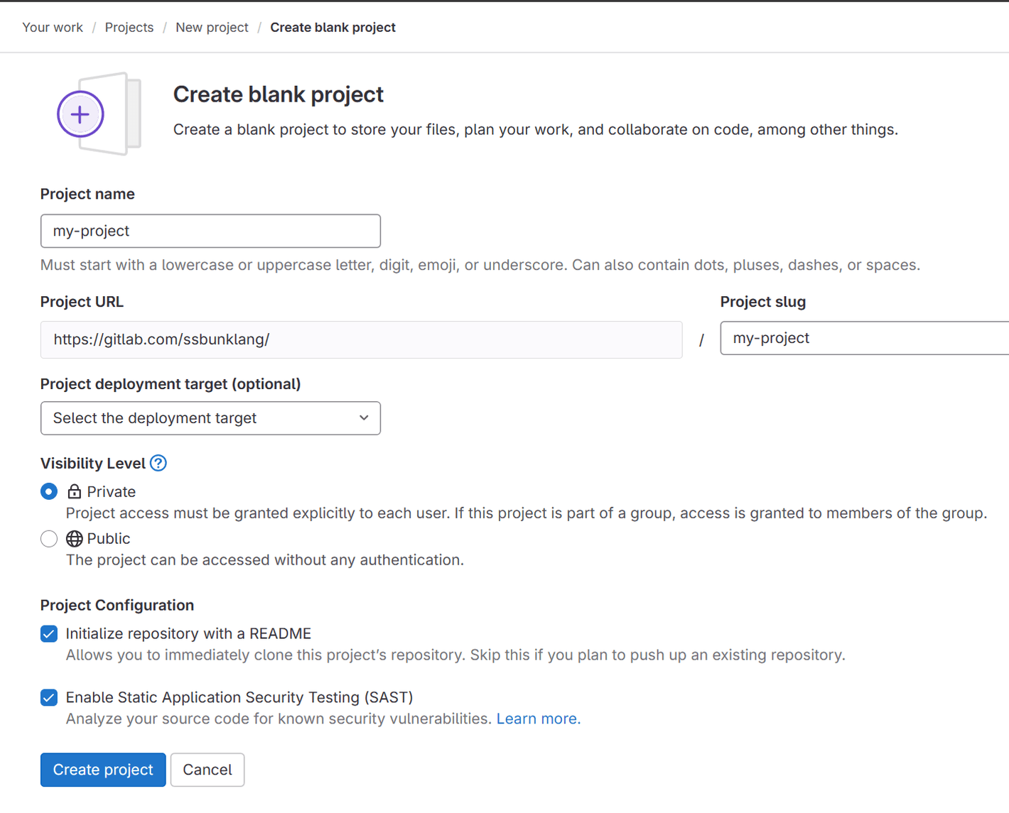1009x813 pixels.
Task: Select the Public visibility level
Action: [48, 538]
